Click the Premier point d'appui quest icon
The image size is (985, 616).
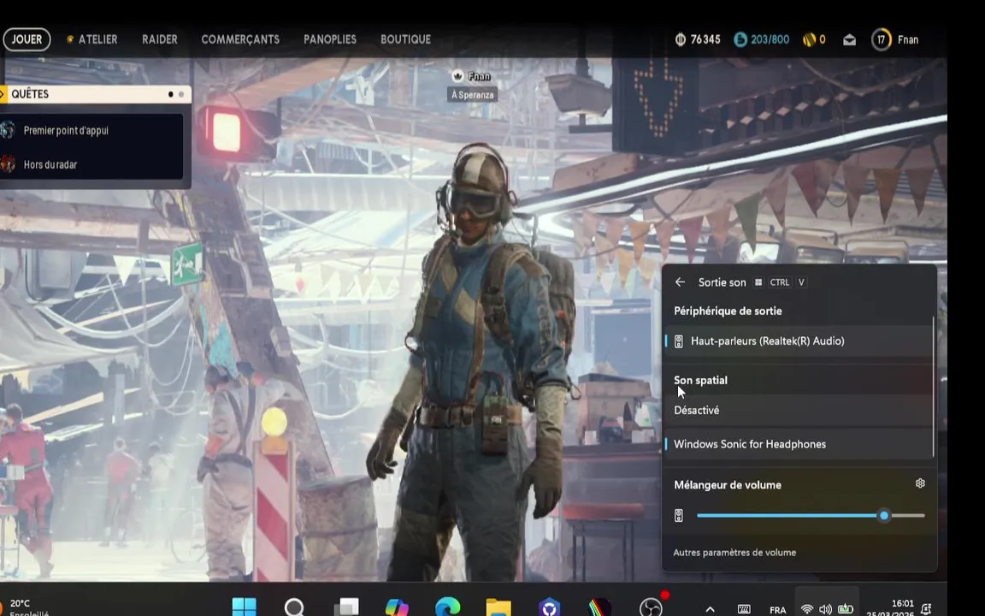8,130
